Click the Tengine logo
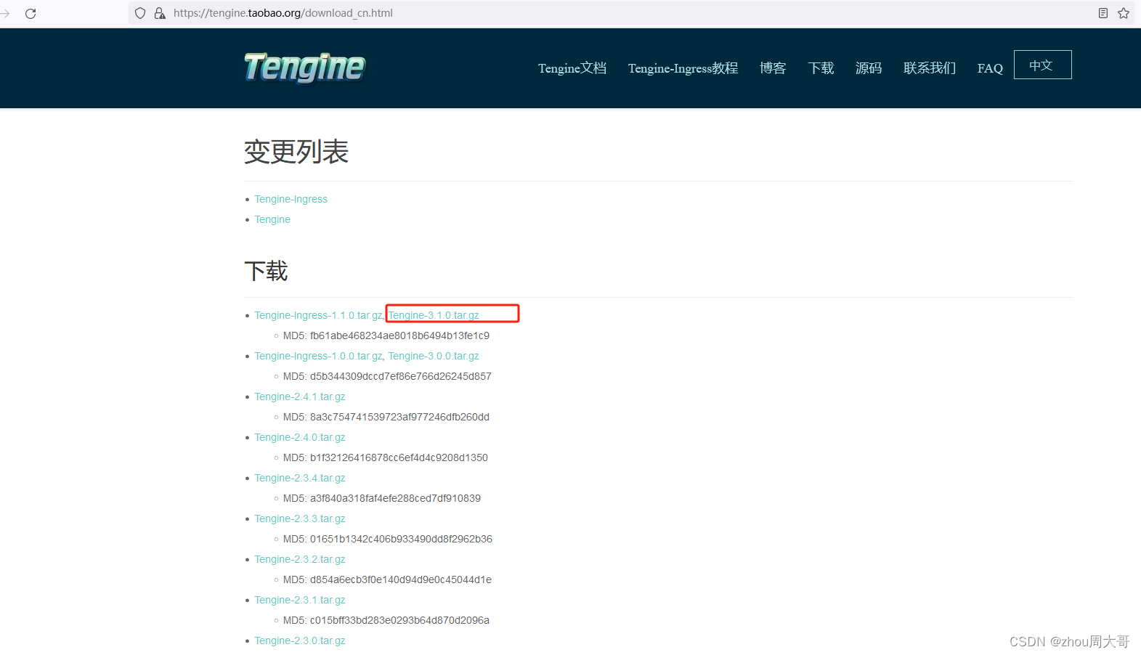 (x=305, y=68)
